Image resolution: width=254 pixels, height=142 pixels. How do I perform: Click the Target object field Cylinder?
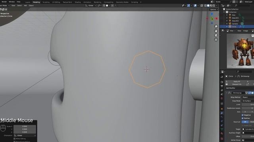[x=248, y=129]
